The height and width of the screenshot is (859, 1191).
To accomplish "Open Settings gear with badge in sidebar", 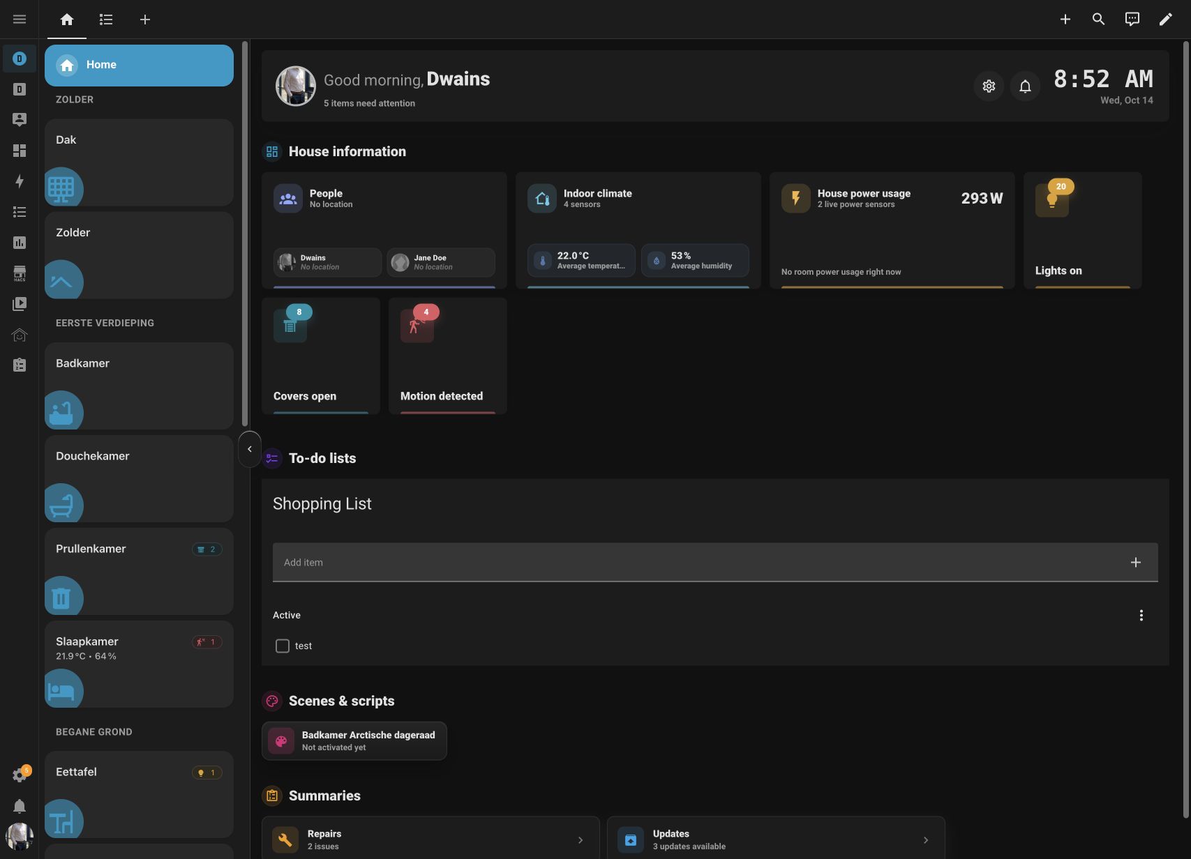I will click(x=20, y=775).
